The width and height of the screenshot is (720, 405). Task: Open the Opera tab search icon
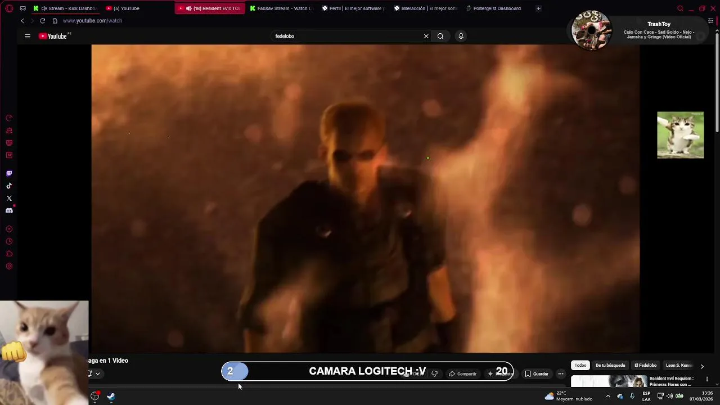[x=680, y=8]
